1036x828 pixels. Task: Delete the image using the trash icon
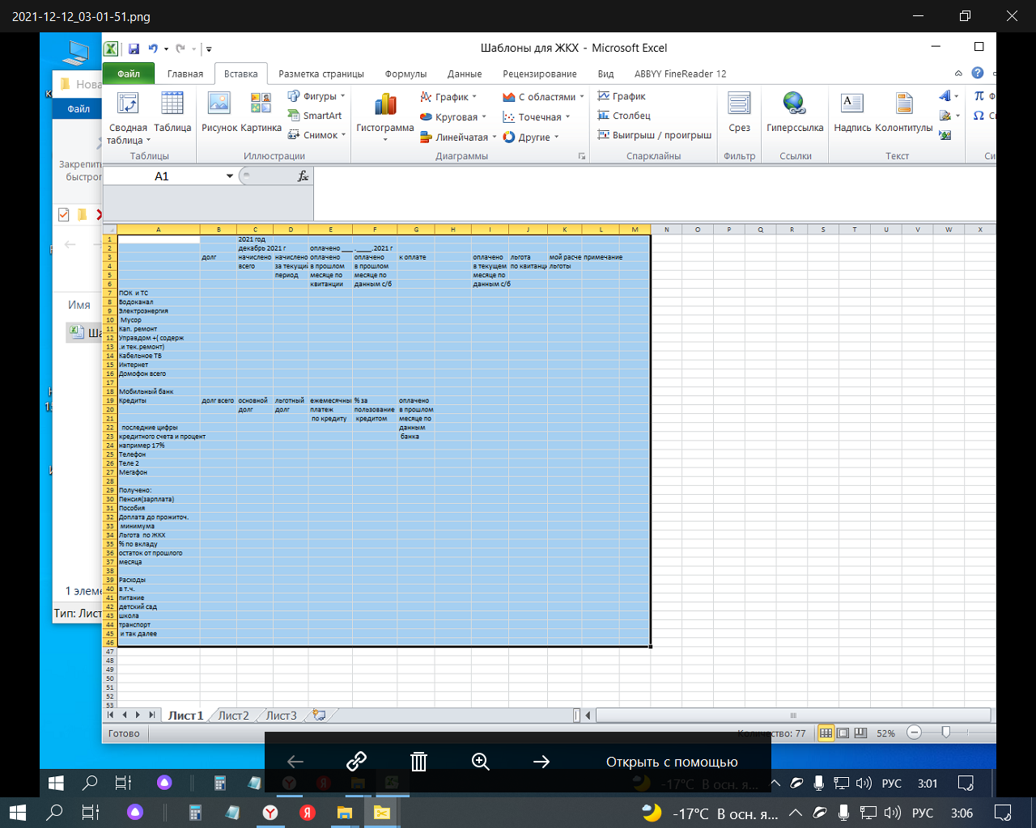(418, 762)
